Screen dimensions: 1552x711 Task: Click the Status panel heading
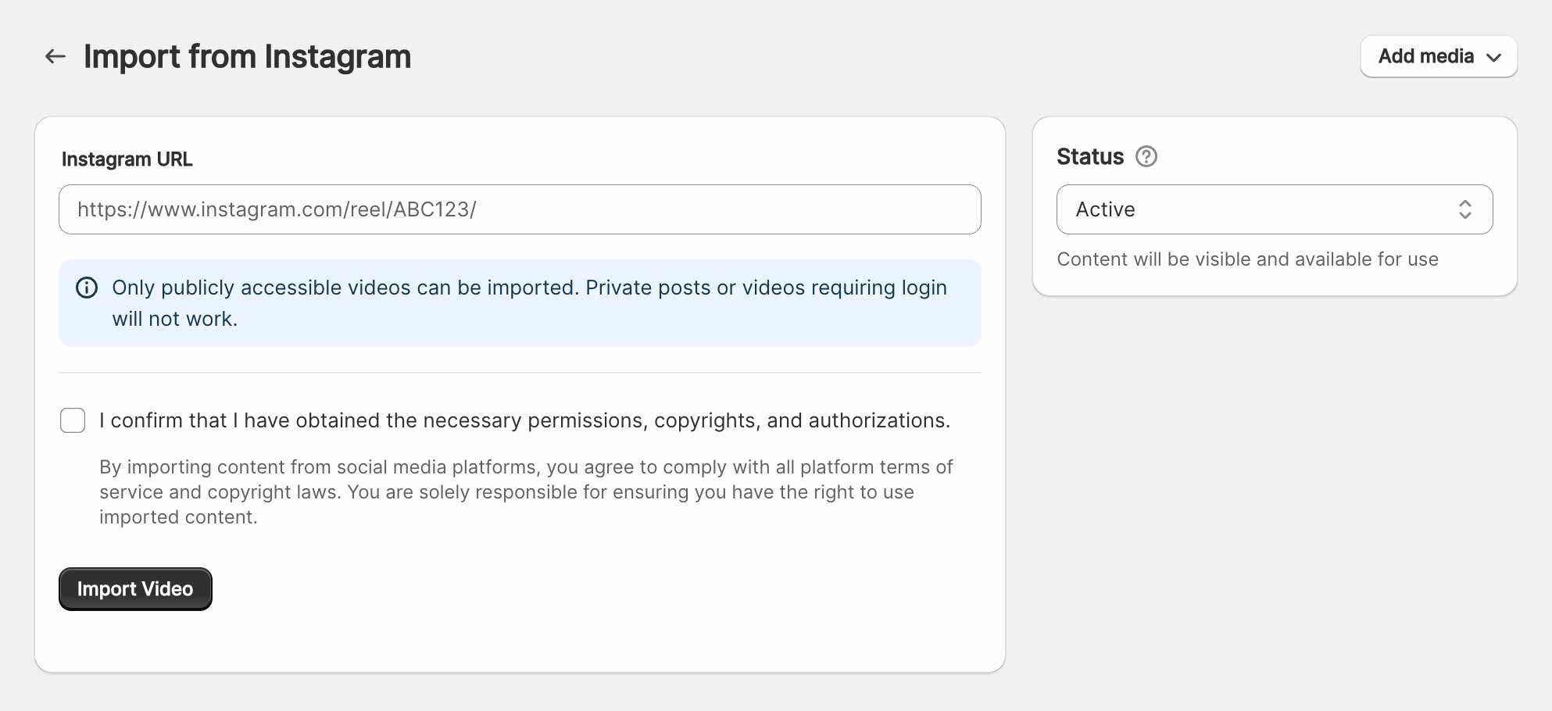point(1089,155)
